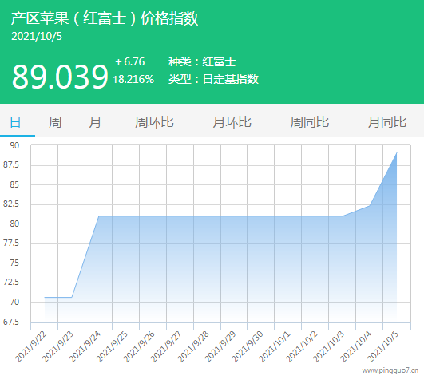424x380 pixels.
Task: Open the 月同比 tab
Action: click(x=387, y=122)
